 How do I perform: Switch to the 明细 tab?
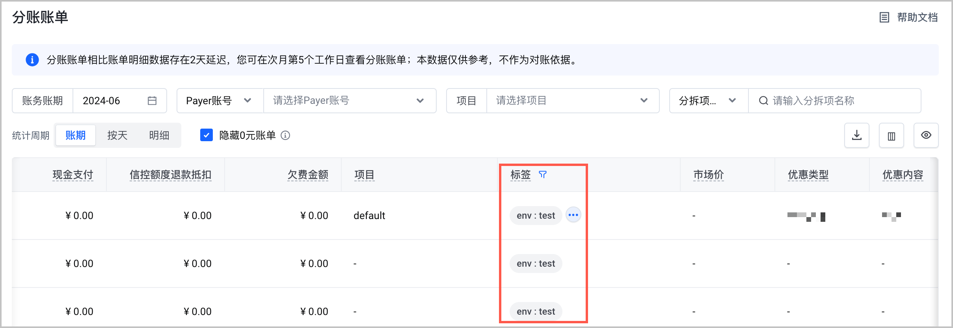click(159, 135)
